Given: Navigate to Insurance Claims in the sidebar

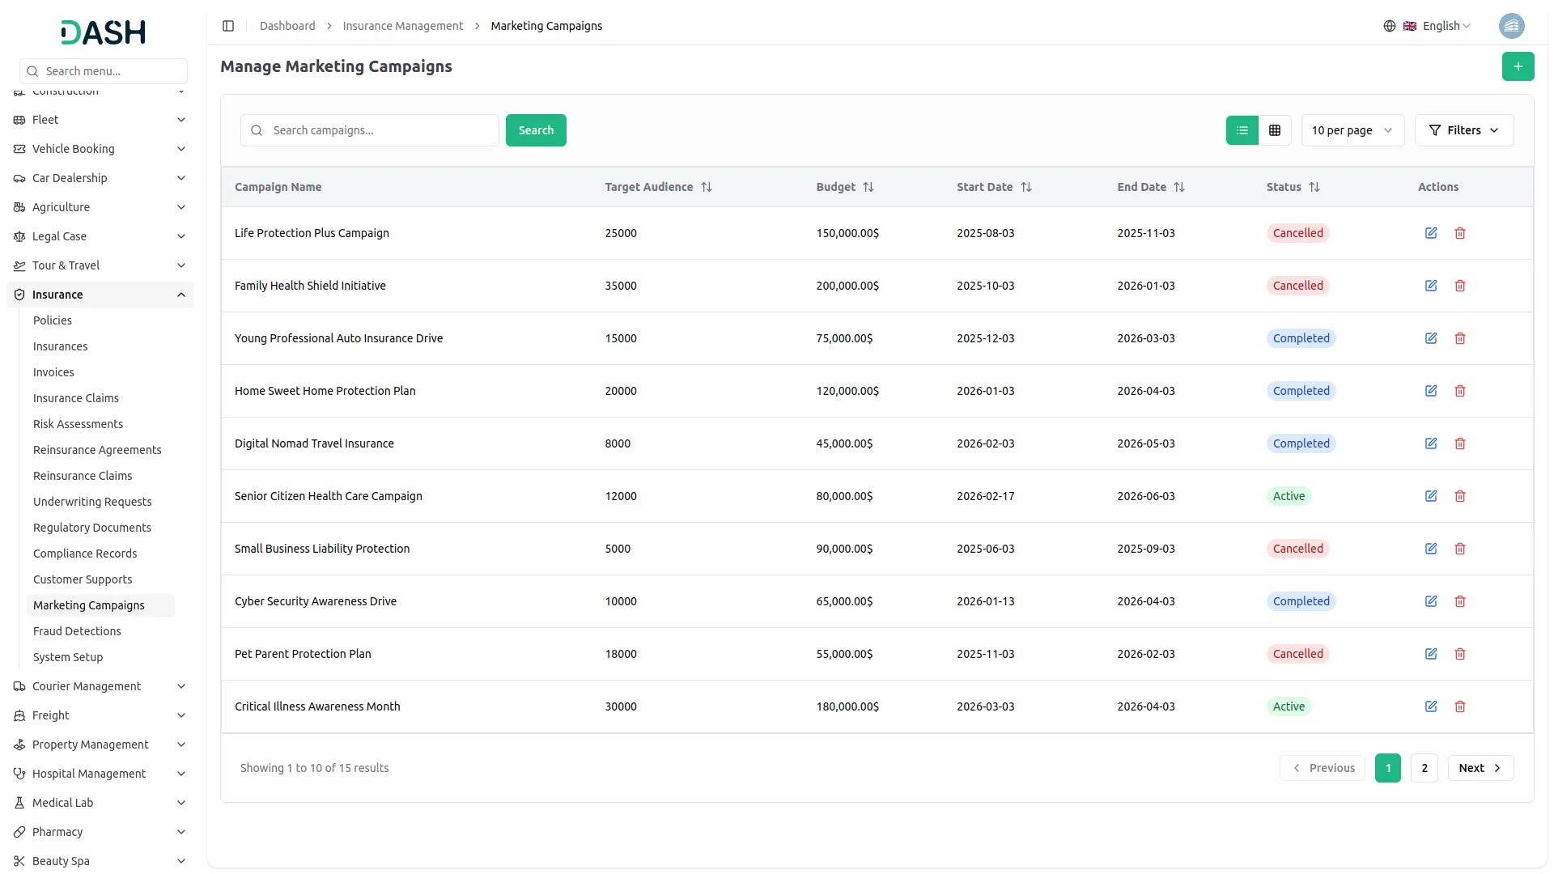Looking at the screenshot, I should pyautogui.click(x=75, y=398).
